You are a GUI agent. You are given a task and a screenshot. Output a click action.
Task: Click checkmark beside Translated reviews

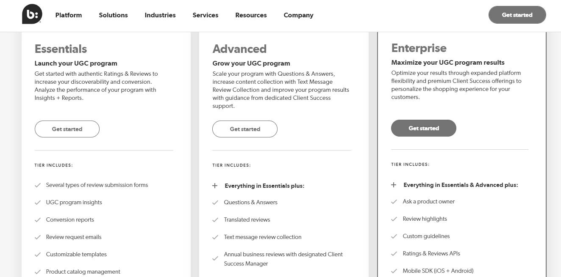click(x=215, y=220)
